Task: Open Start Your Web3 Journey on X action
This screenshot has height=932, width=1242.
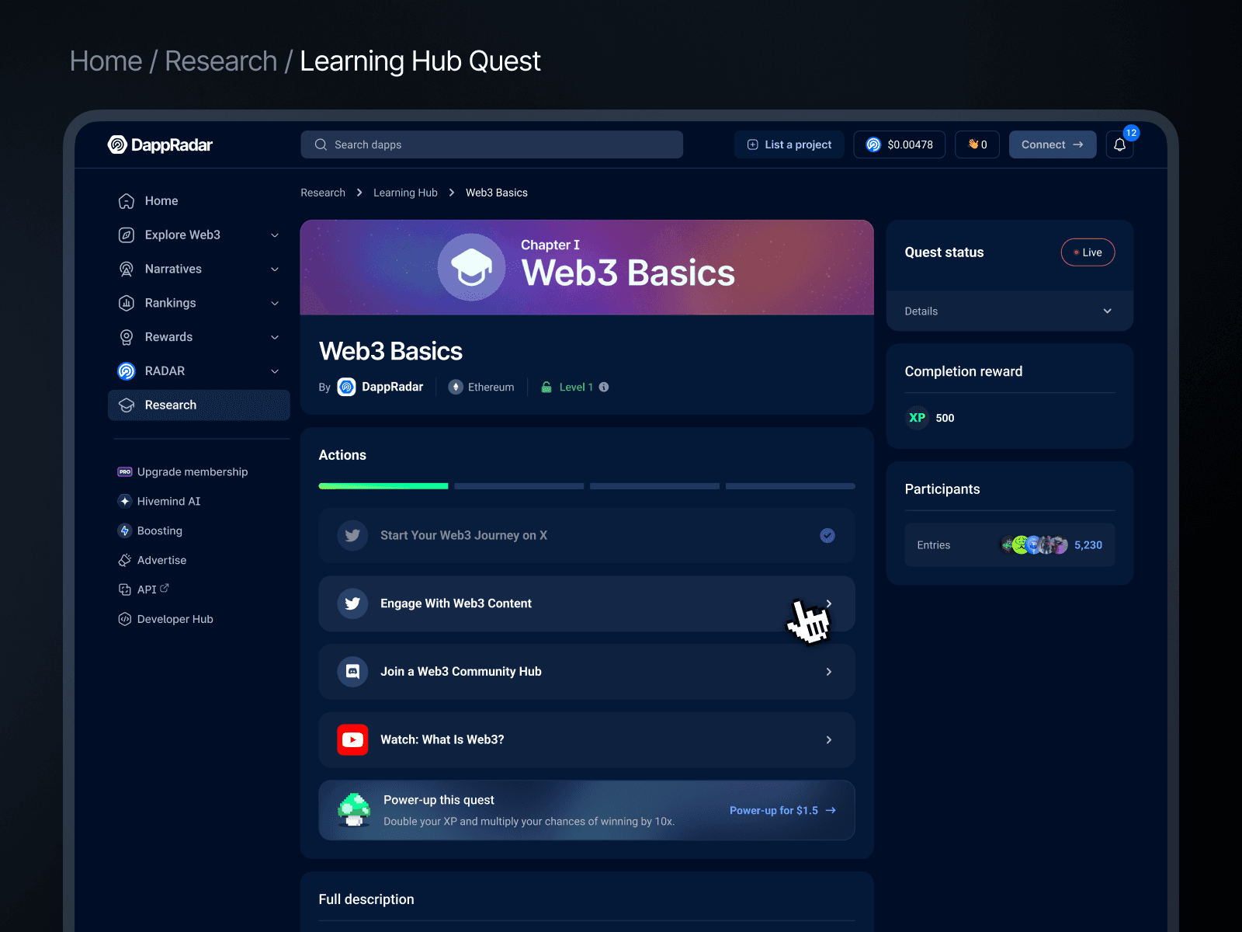Action: click(587, 535)
